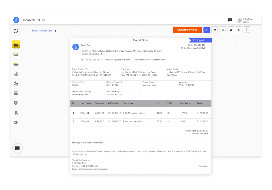
Task: Click the Grand Total $29,227.50 line
Action: 197,131
